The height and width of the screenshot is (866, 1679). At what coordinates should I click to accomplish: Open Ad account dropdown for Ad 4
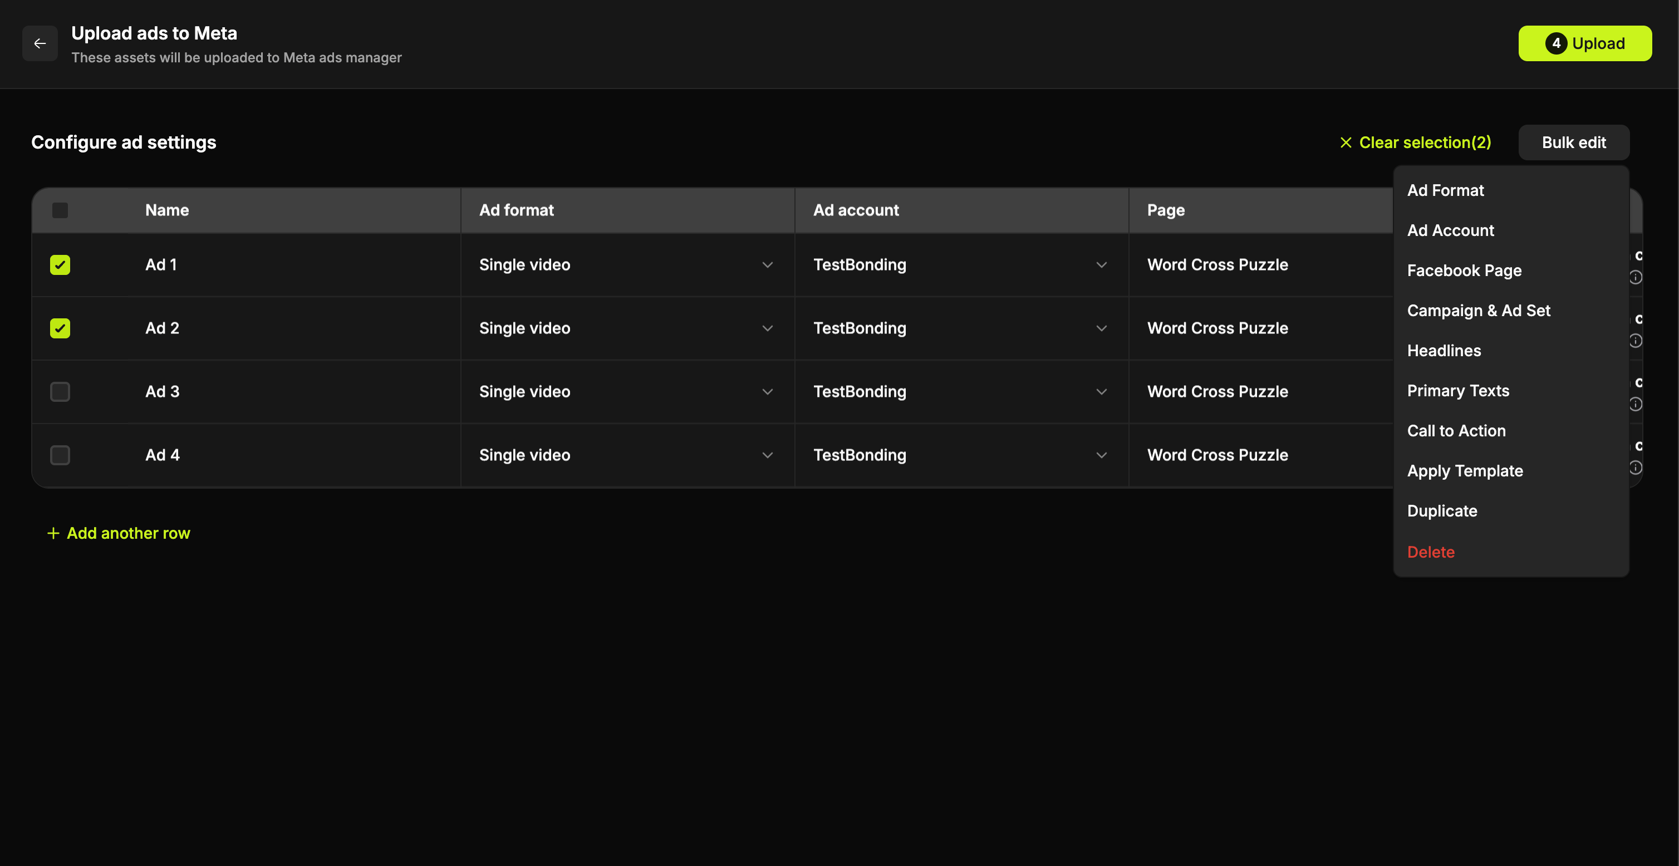[961, 455]
